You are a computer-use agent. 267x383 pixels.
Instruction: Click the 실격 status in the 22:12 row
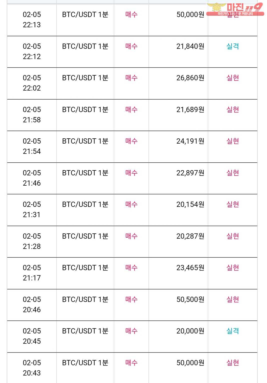232,46
